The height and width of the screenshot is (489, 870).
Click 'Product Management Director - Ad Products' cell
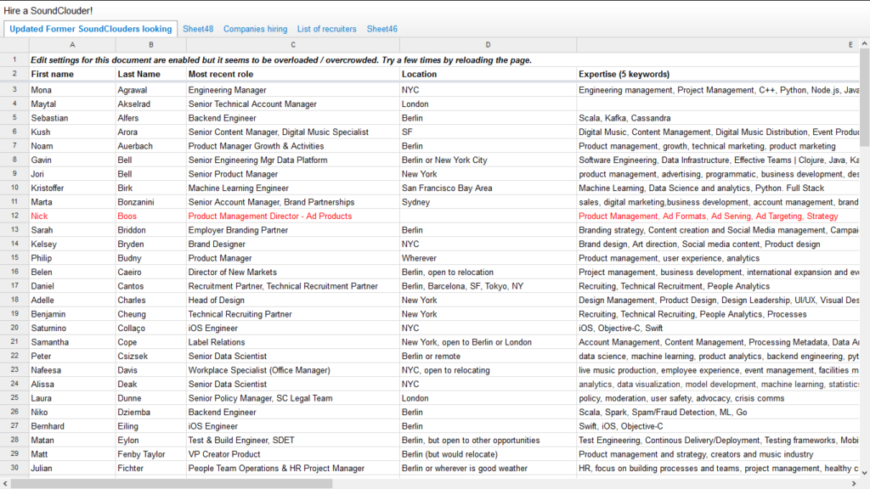point(293,216)
